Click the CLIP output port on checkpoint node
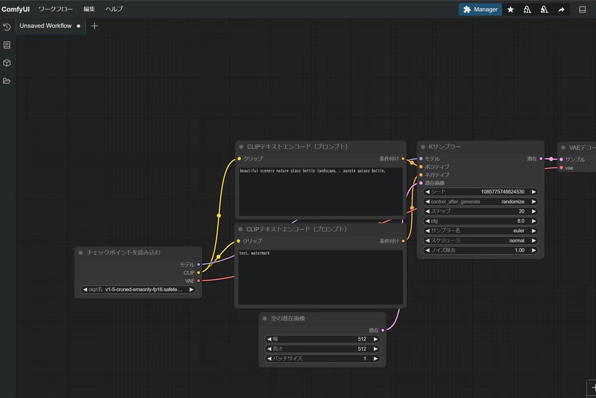The height and width of the screenshot is (398, 596). click(199, 272)
